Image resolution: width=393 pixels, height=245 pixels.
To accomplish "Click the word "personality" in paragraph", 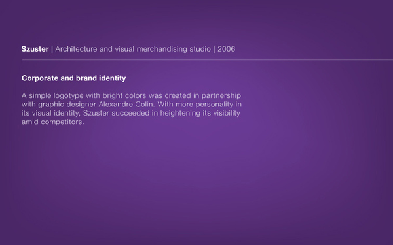I will (x=214, y=105).
